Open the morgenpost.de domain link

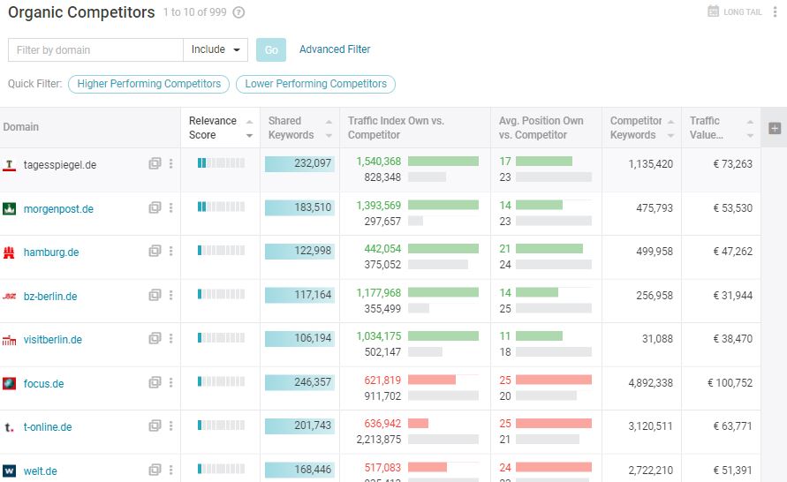tap(58, 208)
